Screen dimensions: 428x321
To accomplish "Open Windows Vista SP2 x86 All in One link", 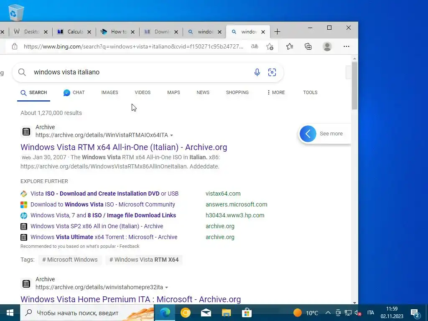I will 97,226.
